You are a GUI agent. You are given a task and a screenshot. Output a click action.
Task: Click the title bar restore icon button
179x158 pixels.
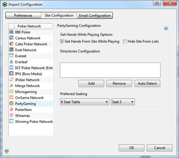[157, 3]
